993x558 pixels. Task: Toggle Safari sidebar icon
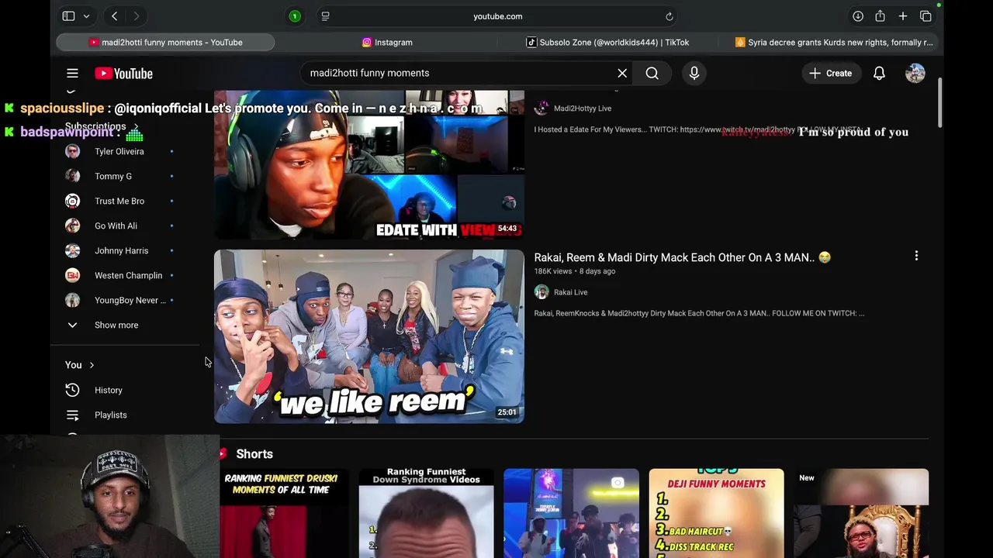[x=68, y=16]
